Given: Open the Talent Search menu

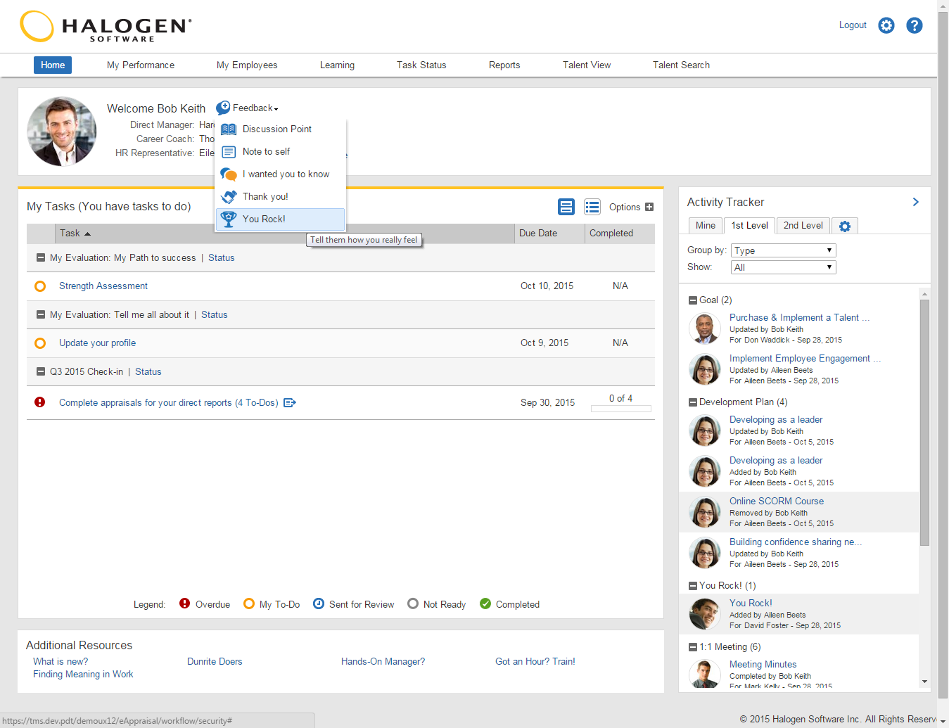Looking at the screenshot, I should (681, 65).
